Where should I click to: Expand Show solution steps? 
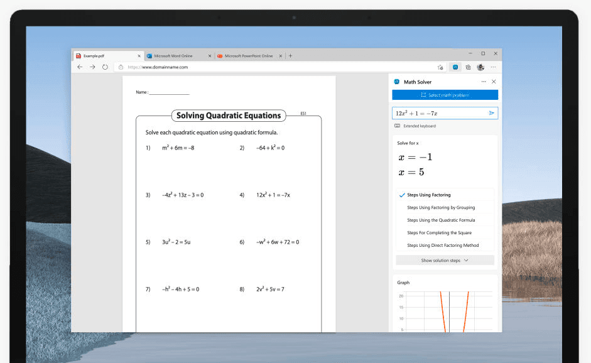pyautogui.click(x=445, y=260)
